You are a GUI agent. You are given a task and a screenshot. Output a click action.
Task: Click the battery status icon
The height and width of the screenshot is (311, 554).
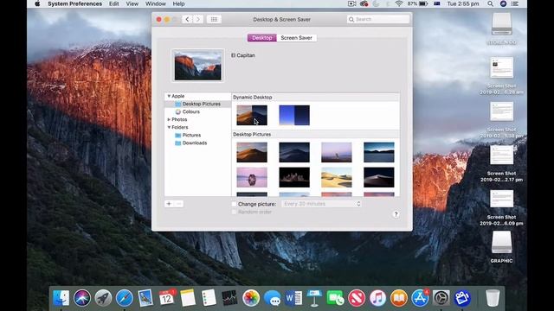423,3
